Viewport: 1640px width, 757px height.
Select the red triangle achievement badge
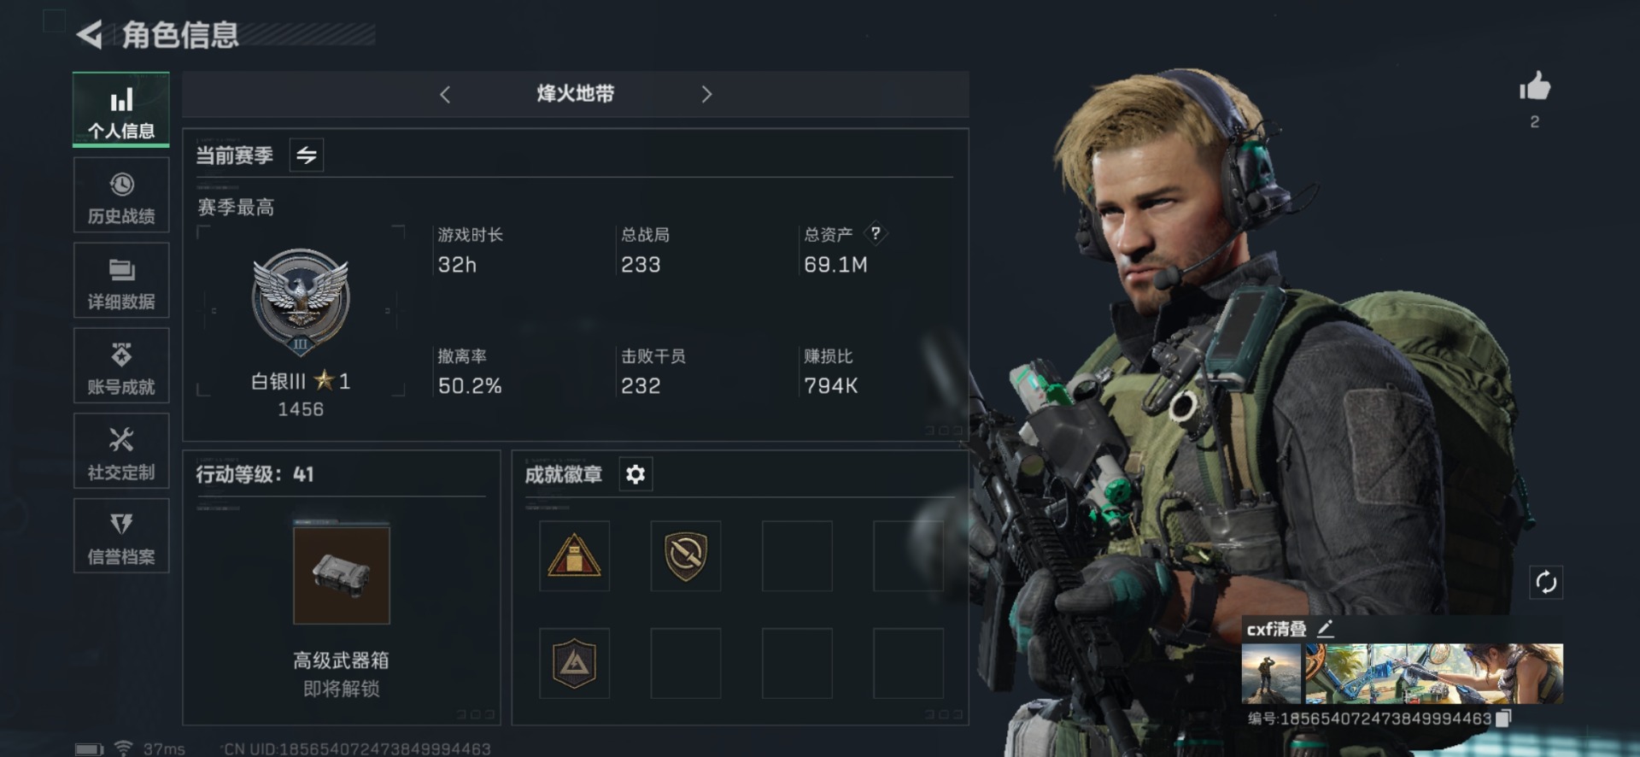pyautogui.click(x=574, y=555)
